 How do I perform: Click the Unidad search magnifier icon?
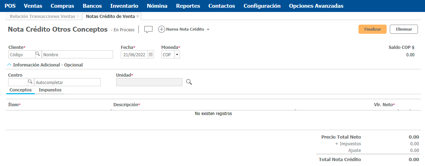189,82
